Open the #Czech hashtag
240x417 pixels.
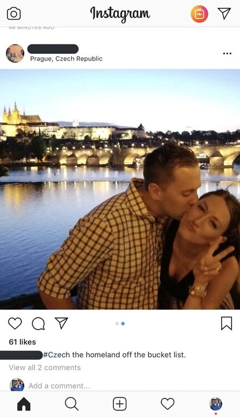pos(56,355)
